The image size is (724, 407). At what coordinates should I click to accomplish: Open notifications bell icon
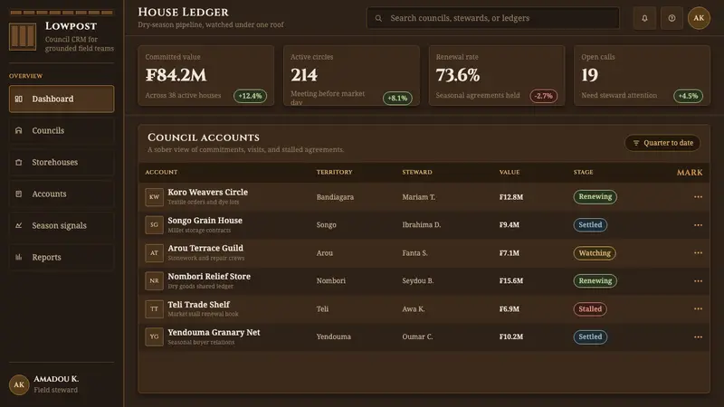(644, 18)
